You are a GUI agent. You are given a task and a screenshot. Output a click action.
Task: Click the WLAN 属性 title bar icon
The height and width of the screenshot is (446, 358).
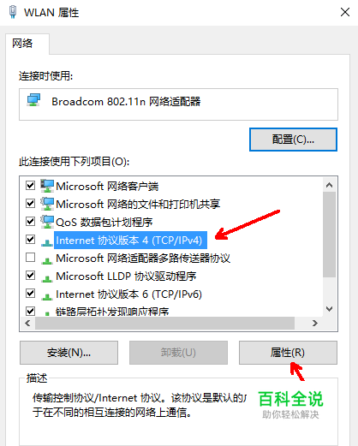[x=13, y=12]
